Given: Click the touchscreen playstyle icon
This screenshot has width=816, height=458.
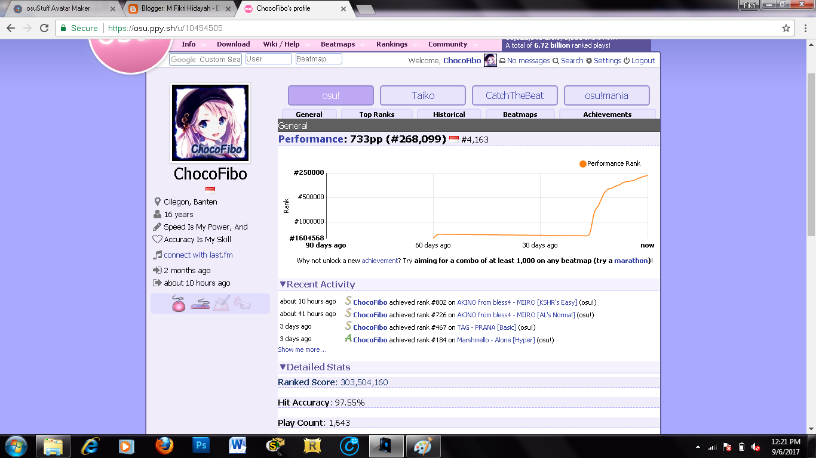Looking at the screenshot, I should coord(241,304).
